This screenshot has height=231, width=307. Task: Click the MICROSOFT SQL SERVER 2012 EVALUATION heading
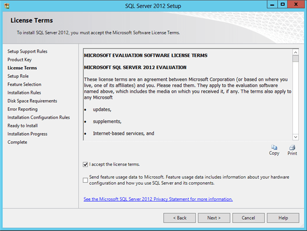pos(135,67)
